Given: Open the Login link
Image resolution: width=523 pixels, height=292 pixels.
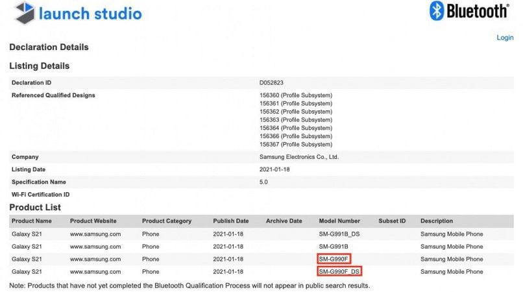Looking at the screenshot, I should pos(505,38).
